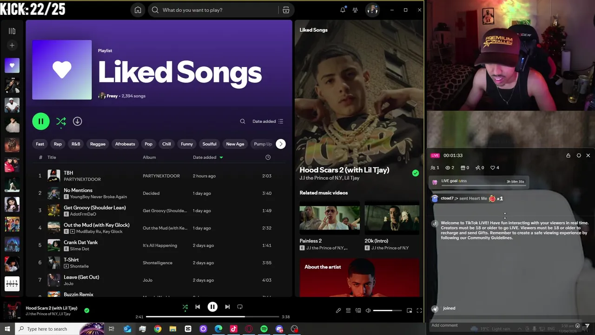
Task: Open Hood Scars 2 title in Now Playing panel
Action: point(344,170)
